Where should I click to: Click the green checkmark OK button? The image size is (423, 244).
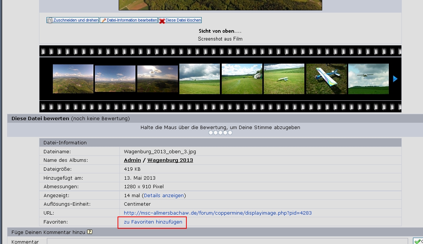click(x=418, y=241)
